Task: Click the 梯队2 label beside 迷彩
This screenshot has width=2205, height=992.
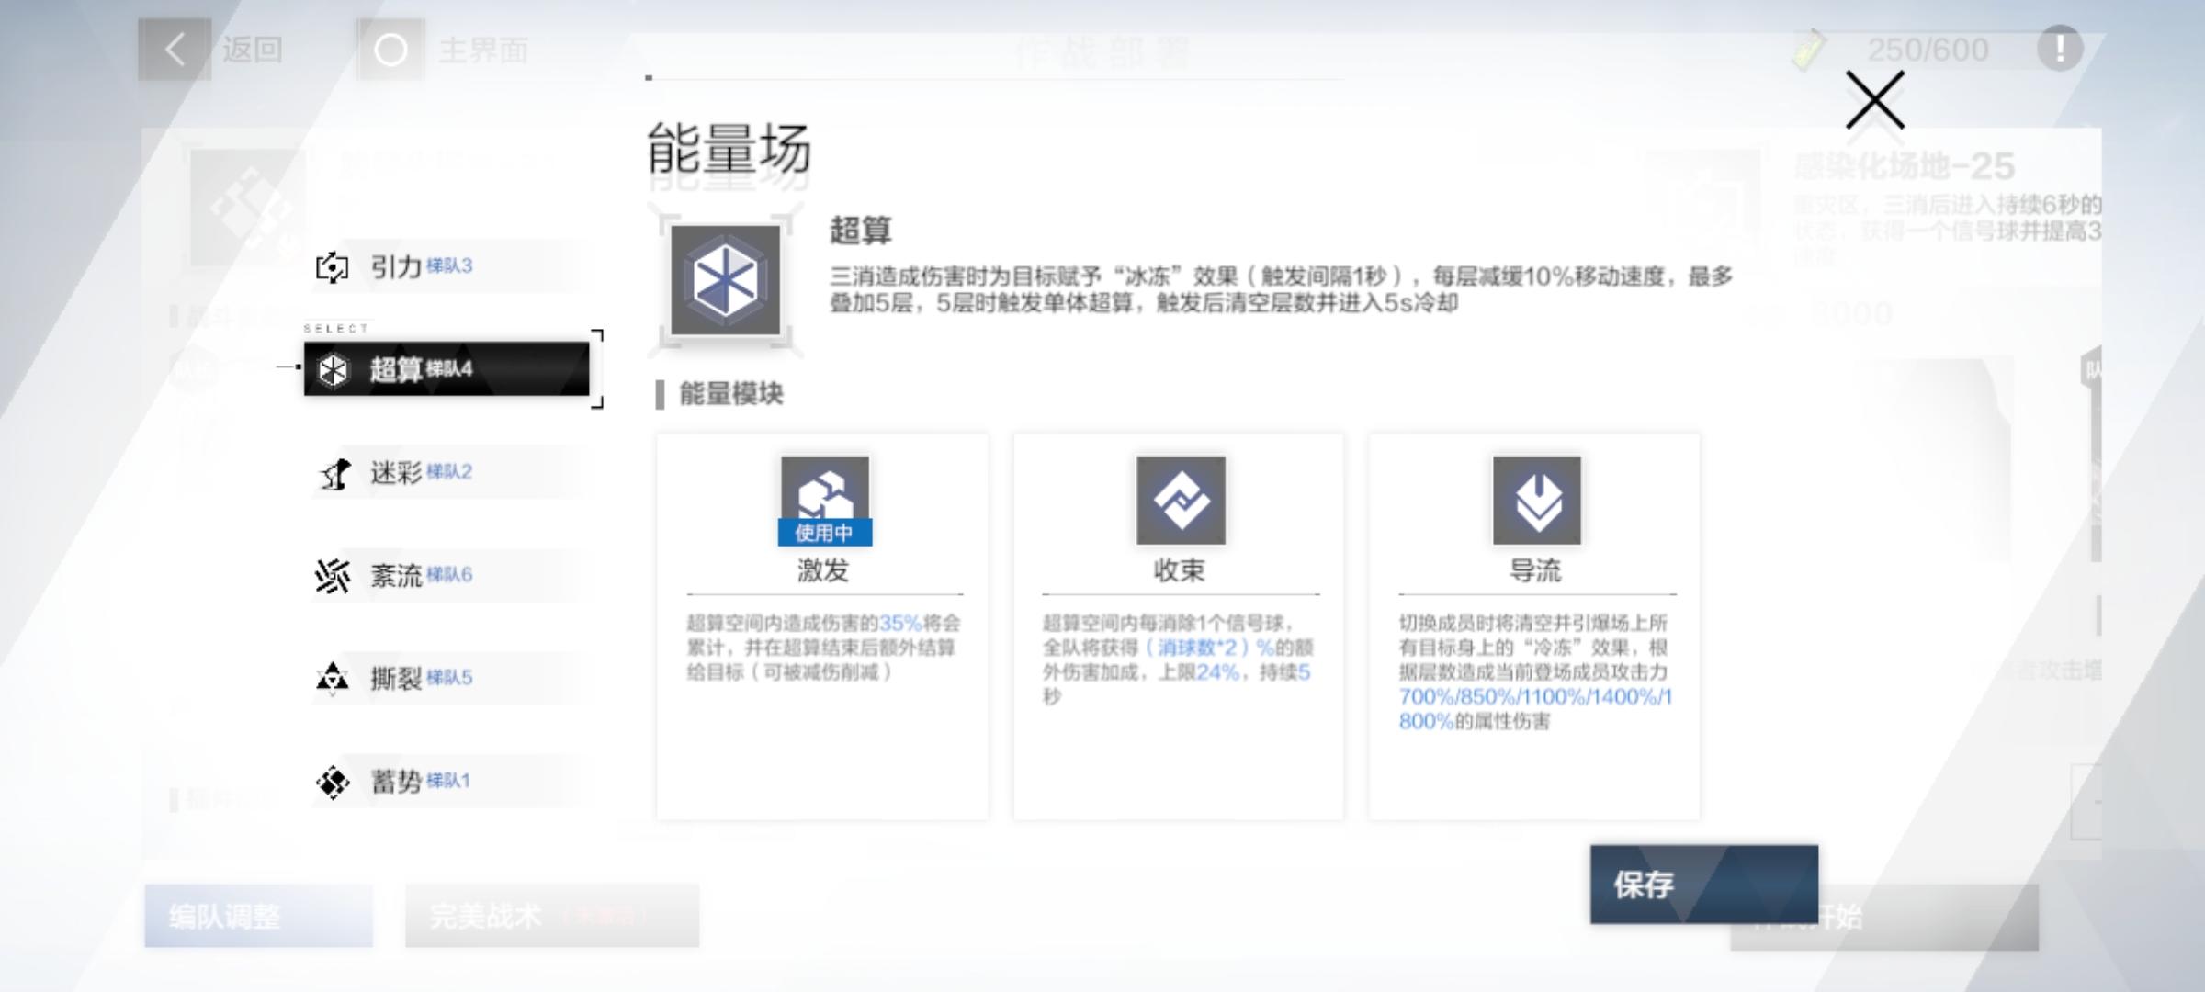Action: (449, 471)
